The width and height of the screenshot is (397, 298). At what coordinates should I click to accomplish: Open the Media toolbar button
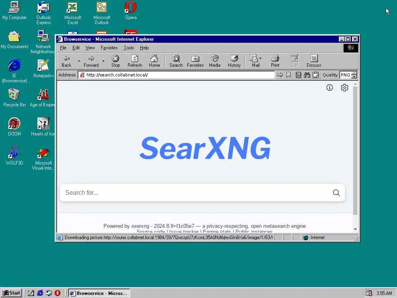point(215,61)
